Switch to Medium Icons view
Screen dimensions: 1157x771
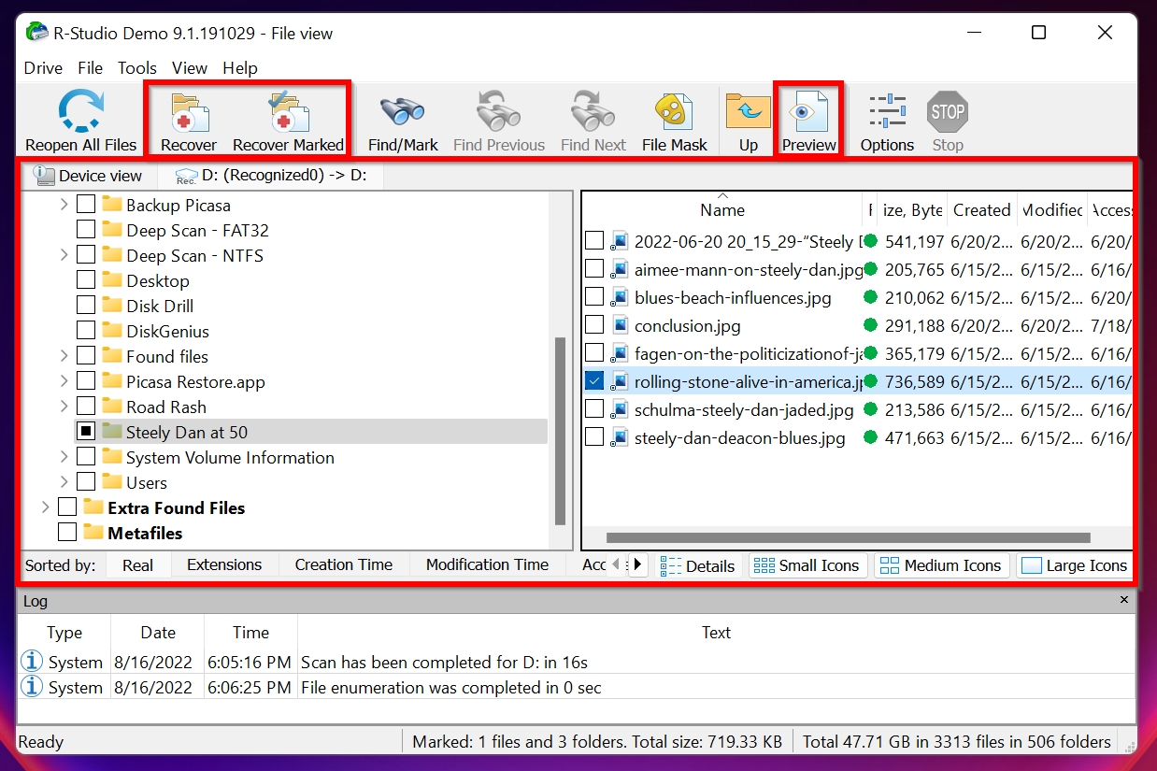(941, 565)
